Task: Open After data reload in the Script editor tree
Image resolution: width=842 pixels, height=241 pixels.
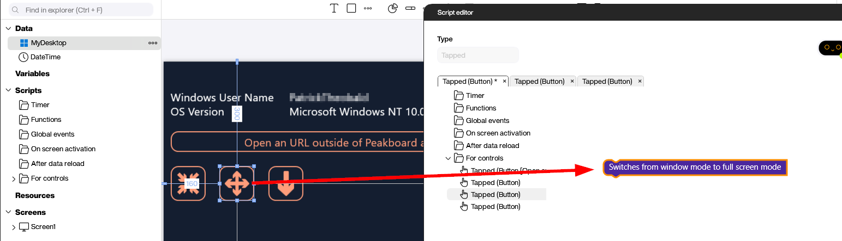Action: [493, 146]
